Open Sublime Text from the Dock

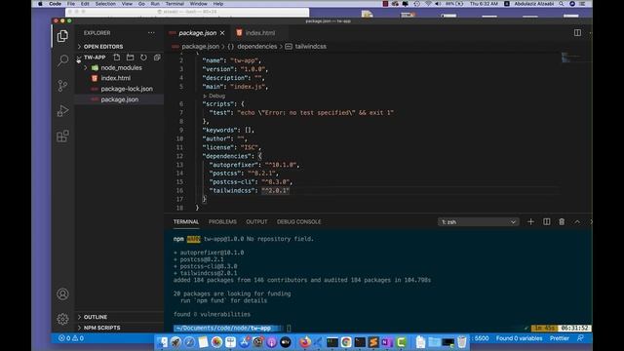pos(373,342)
